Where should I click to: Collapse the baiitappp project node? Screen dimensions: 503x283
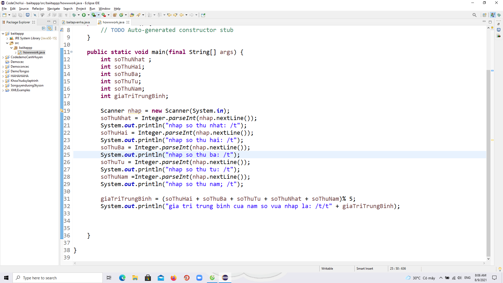pyautogui.click(x=3, y=34)
